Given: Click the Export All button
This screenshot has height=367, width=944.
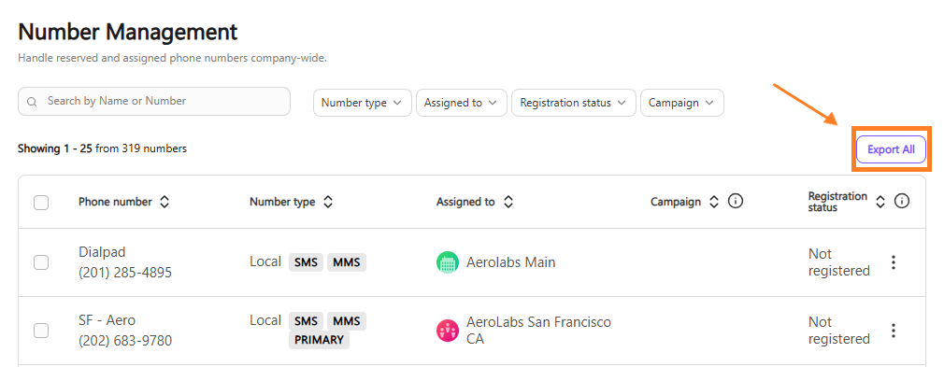Looking at the screenshot, I should pyautogui.click(x=891, y=149).
